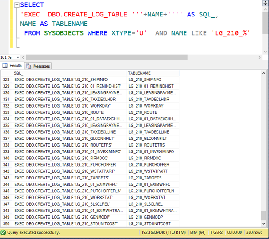Open the 161 % zoom dropdown
The height and width of the screenshot is (239, 269).
18,57
